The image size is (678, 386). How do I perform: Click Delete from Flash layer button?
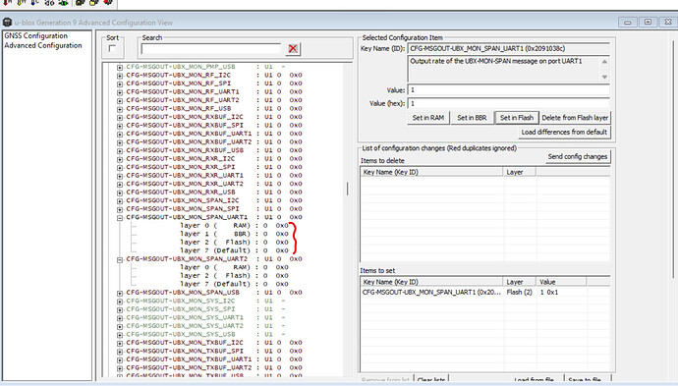(x=575, y=118)
